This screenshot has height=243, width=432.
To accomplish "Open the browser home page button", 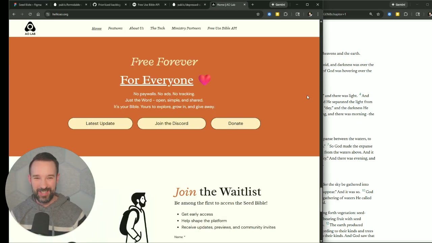I will (x=38, y=14).
